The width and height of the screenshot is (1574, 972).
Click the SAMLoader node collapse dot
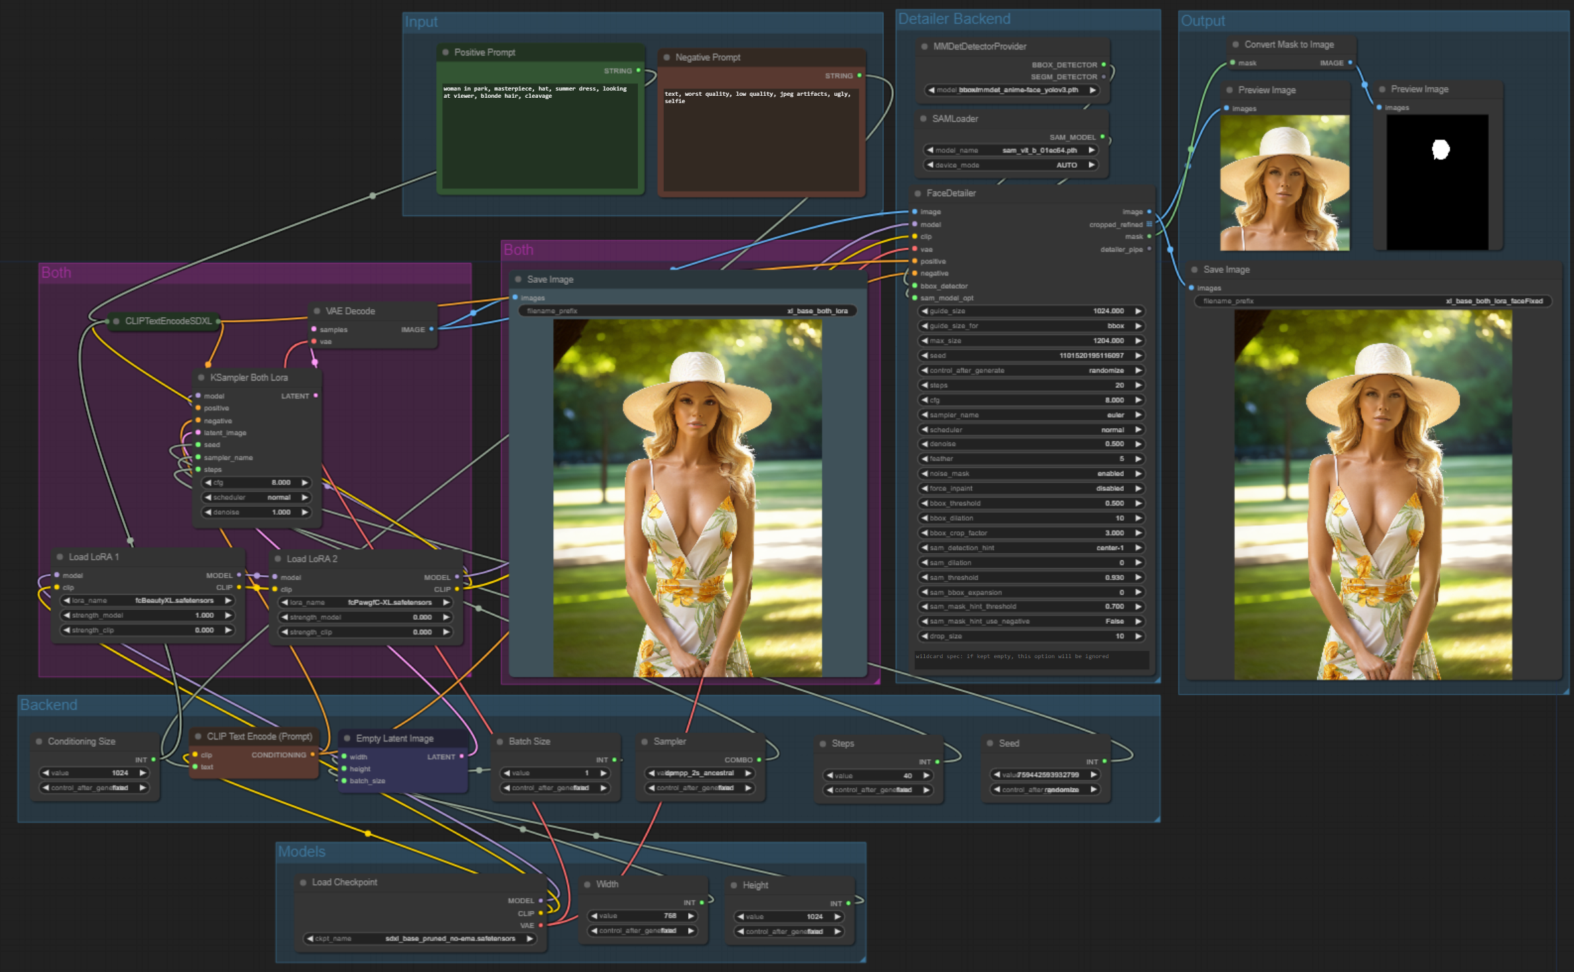(924, 119)
